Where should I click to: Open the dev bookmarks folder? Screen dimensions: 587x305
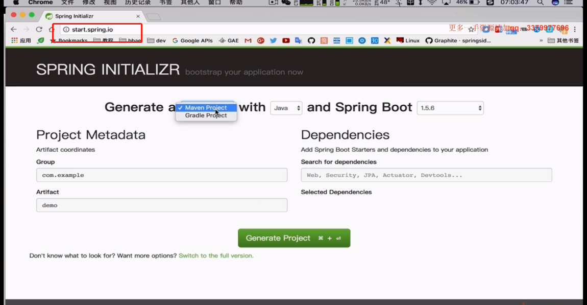coord(157,40)
